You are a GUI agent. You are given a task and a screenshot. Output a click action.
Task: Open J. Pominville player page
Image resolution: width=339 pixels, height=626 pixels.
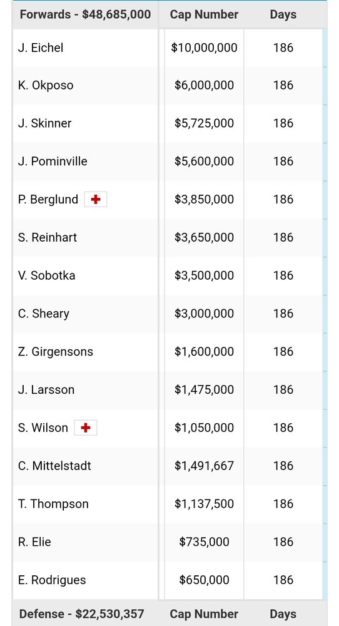(53, 162)
